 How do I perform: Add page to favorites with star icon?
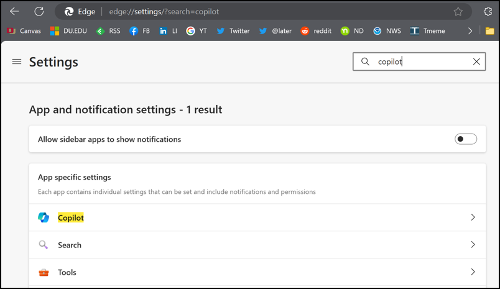458,12
